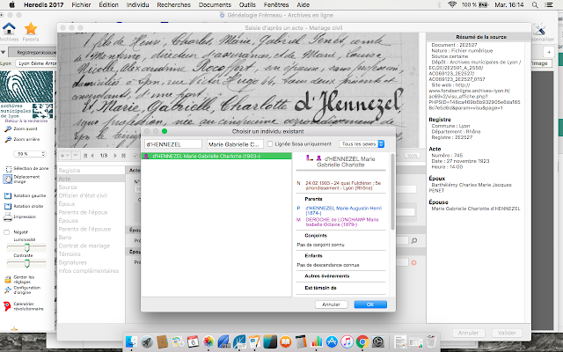563x352 pixels.
Task: Open System Preferences in the Dock
Action: tap(378, 341)
